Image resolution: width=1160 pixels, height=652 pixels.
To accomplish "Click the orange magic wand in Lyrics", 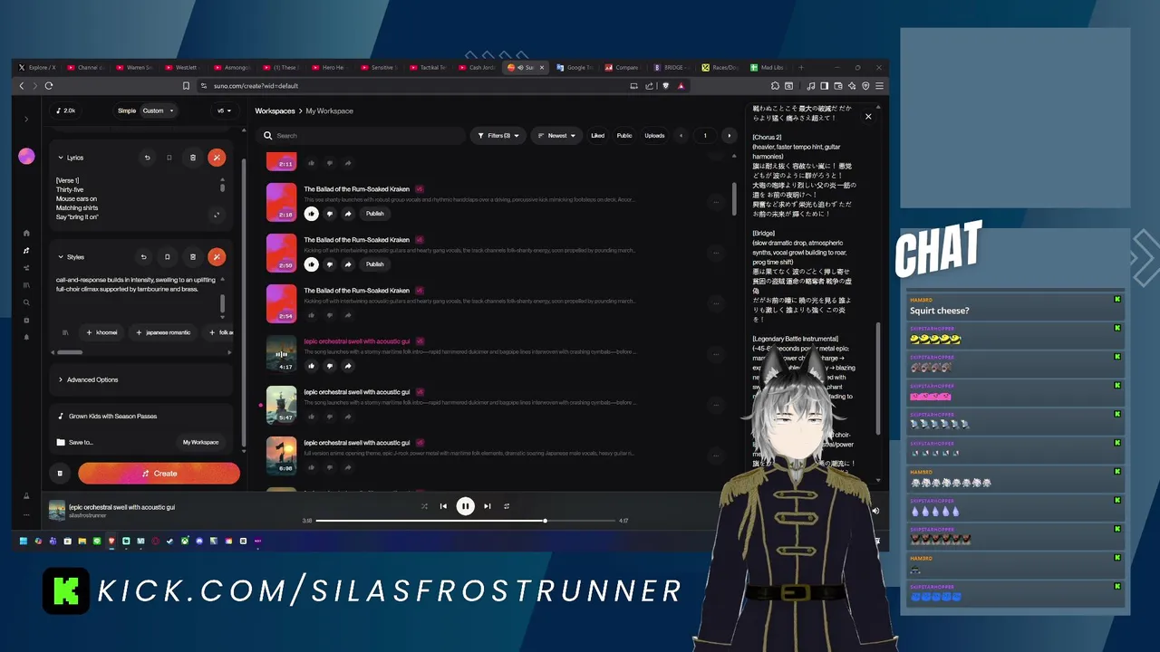I will click(x=217, y=158).
